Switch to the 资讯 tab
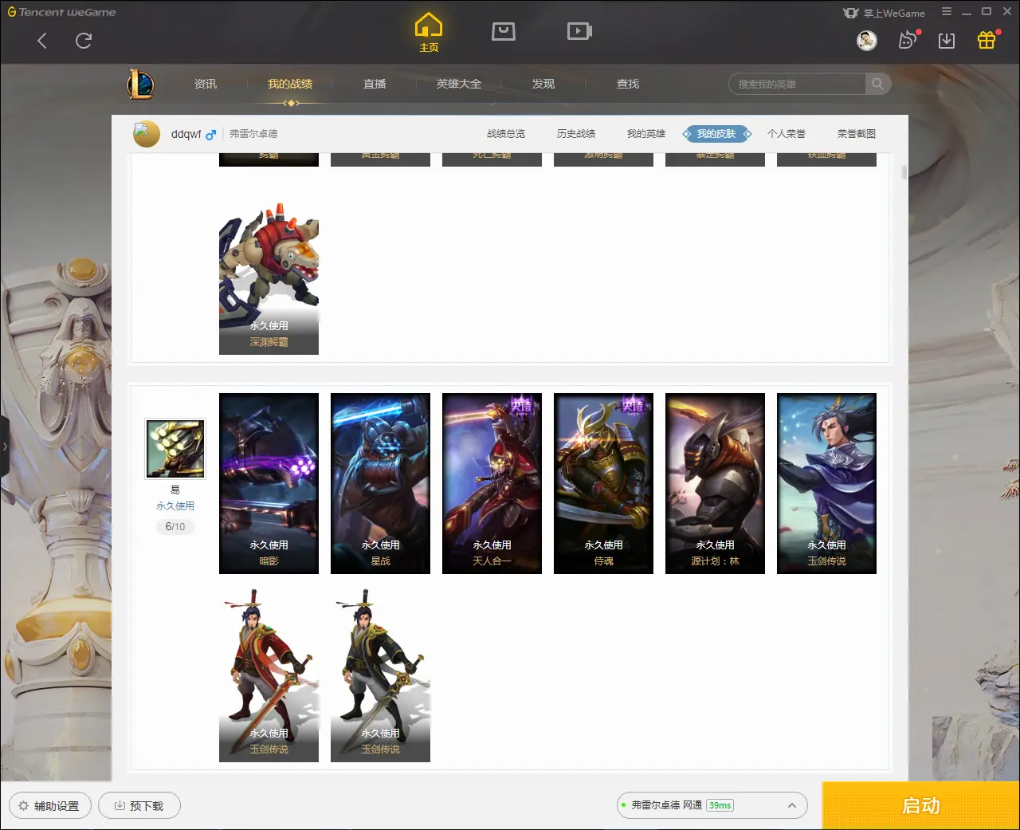Screen dimensions: 1020x830 point(206,84)
